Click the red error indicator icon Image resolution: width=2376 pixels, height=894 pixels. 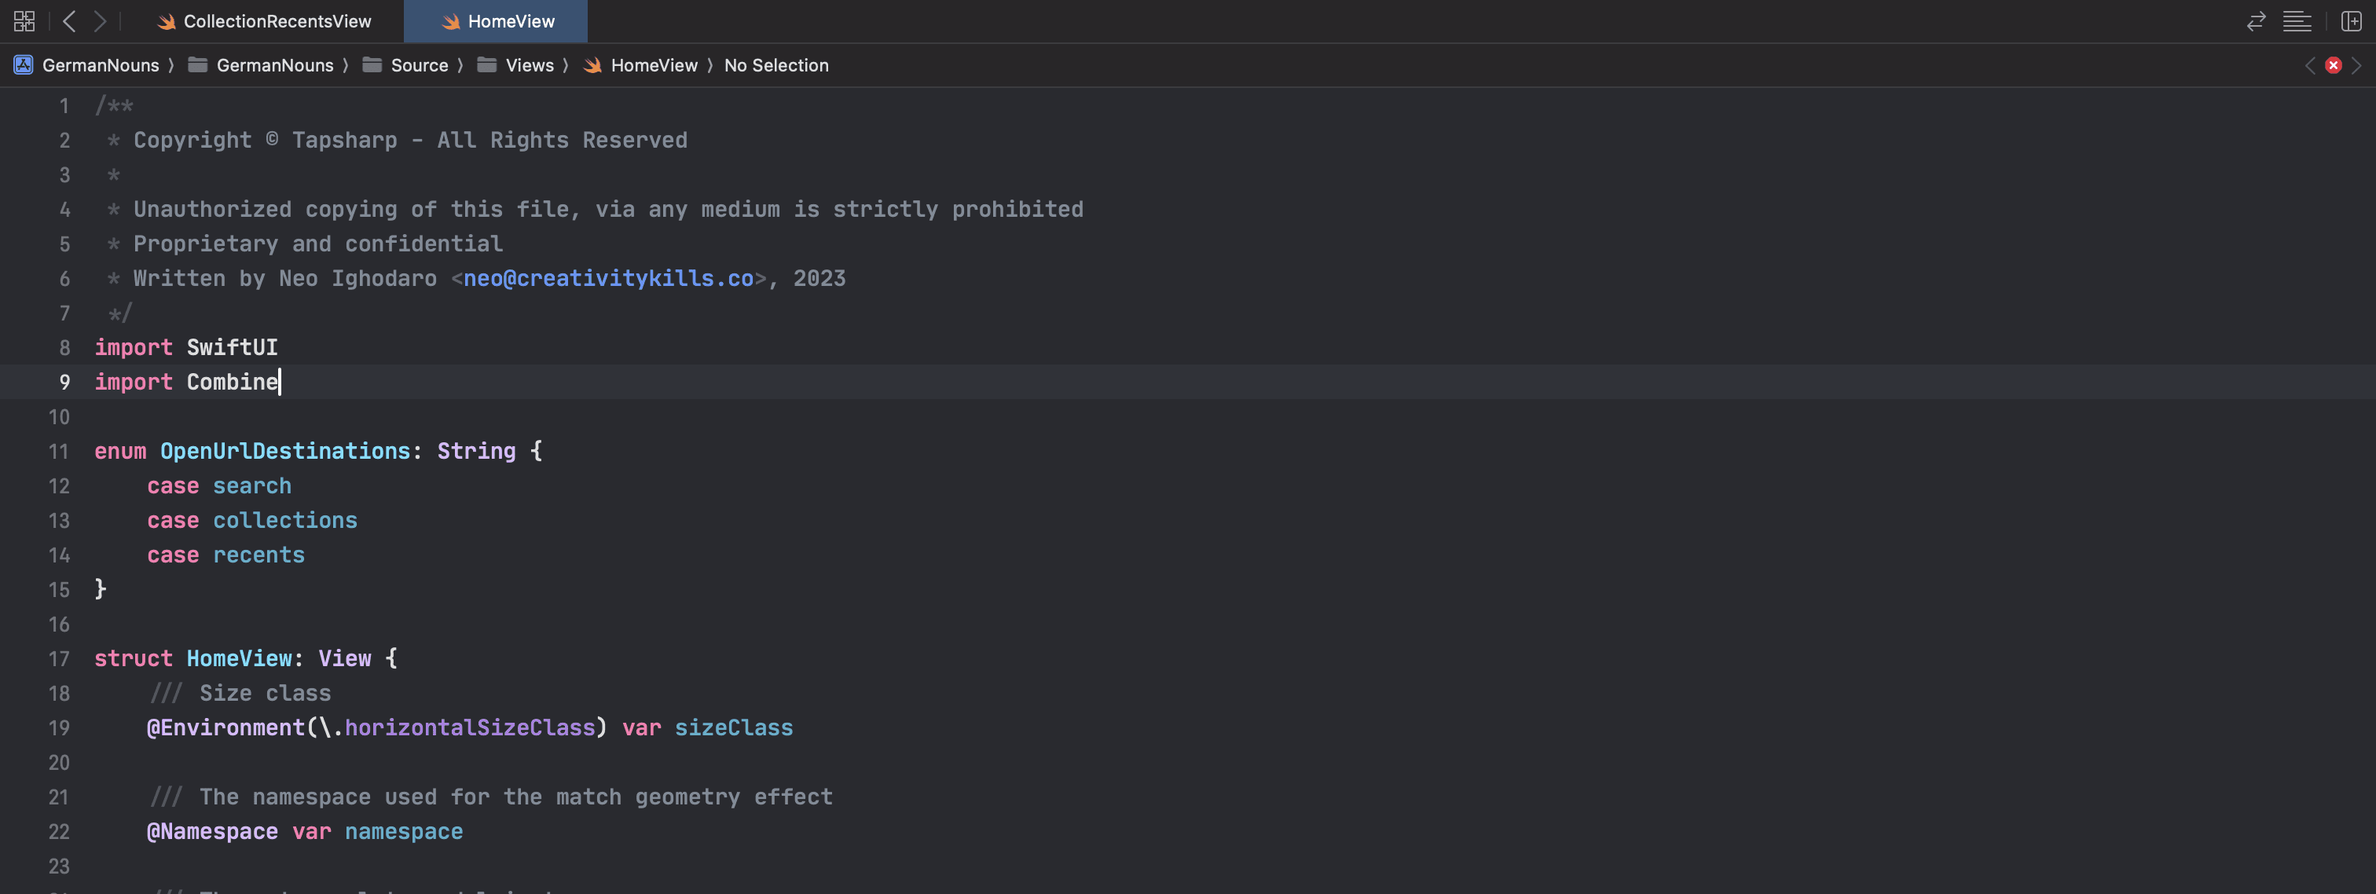coord(2334,65)
